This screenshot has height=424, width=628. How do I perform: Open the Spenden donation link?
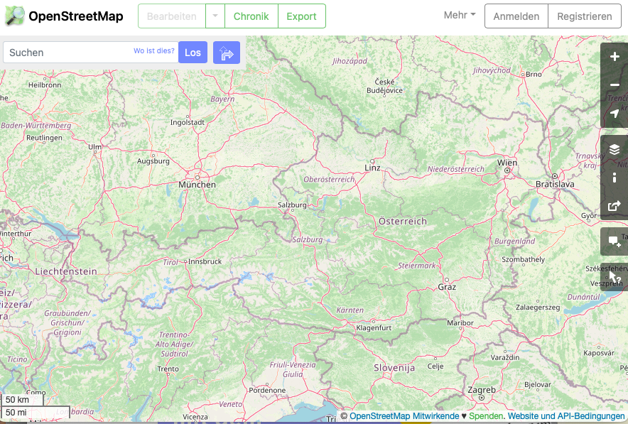click(x=486, y=416)
